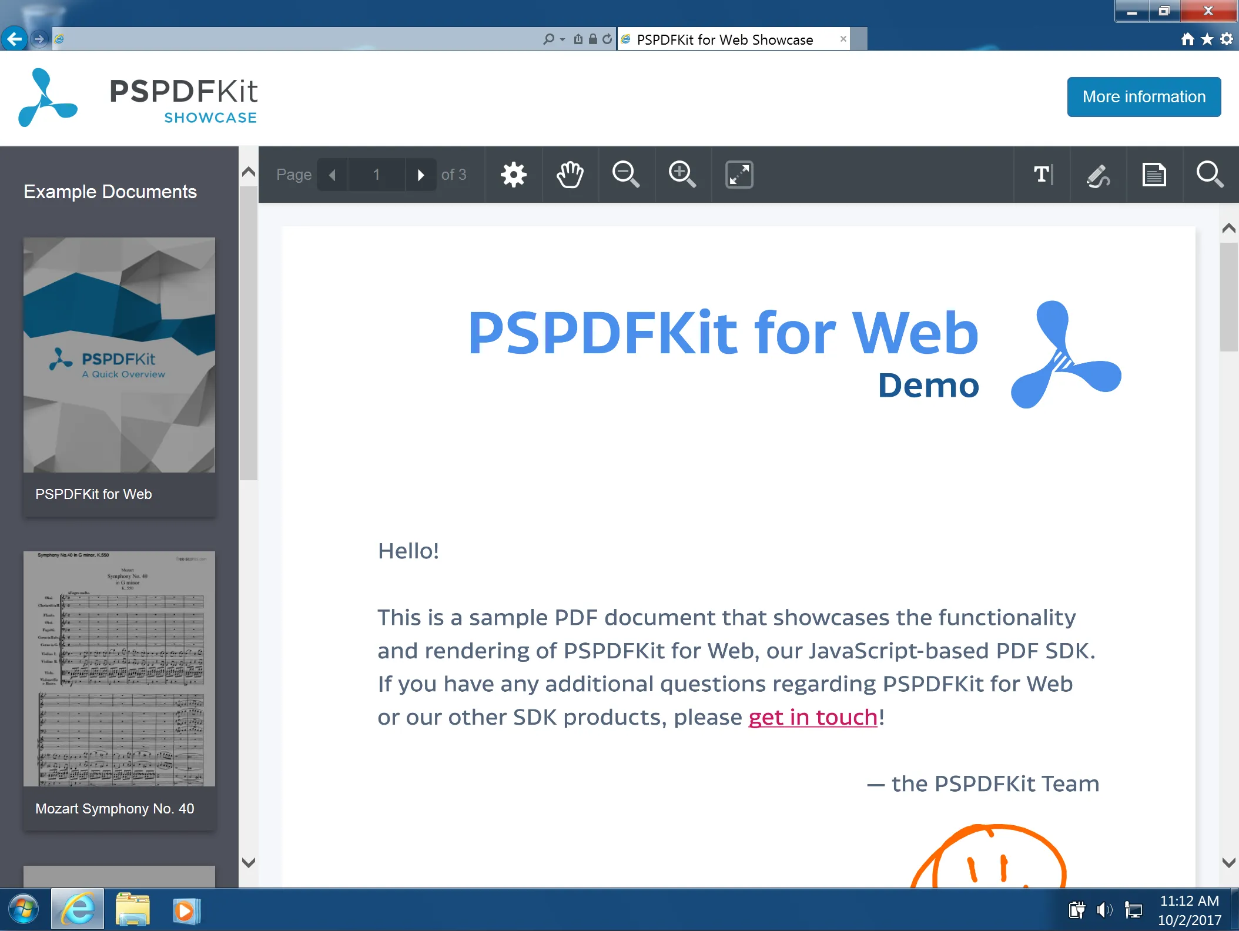Zoom into the document
The image size is (1239, 931).
coord(682,175)
